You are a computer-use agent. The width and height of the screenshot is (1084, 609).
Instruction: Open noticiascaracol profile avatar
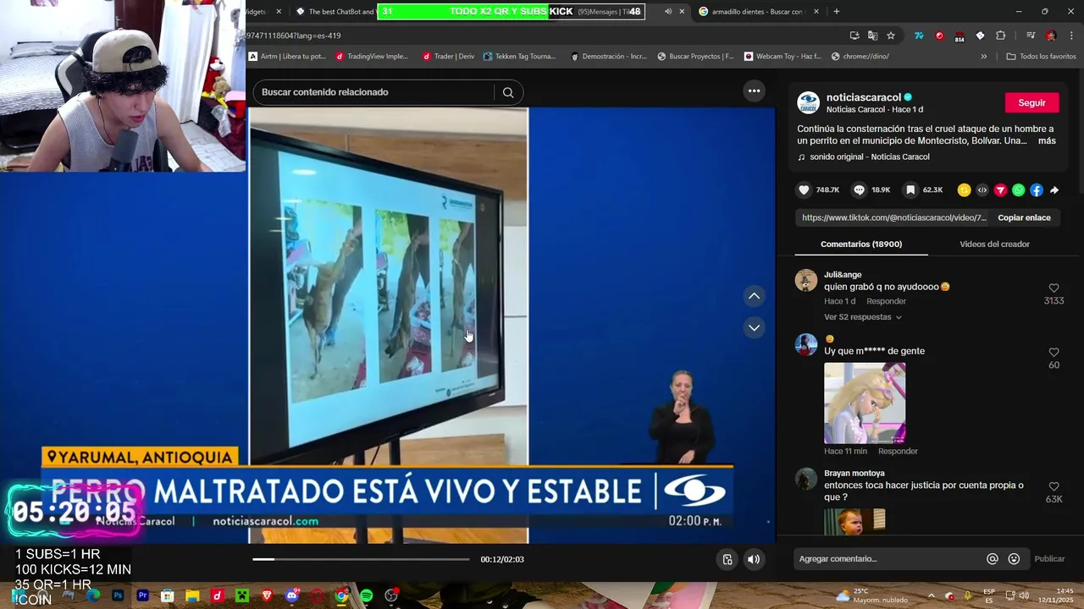click(808, 102)
